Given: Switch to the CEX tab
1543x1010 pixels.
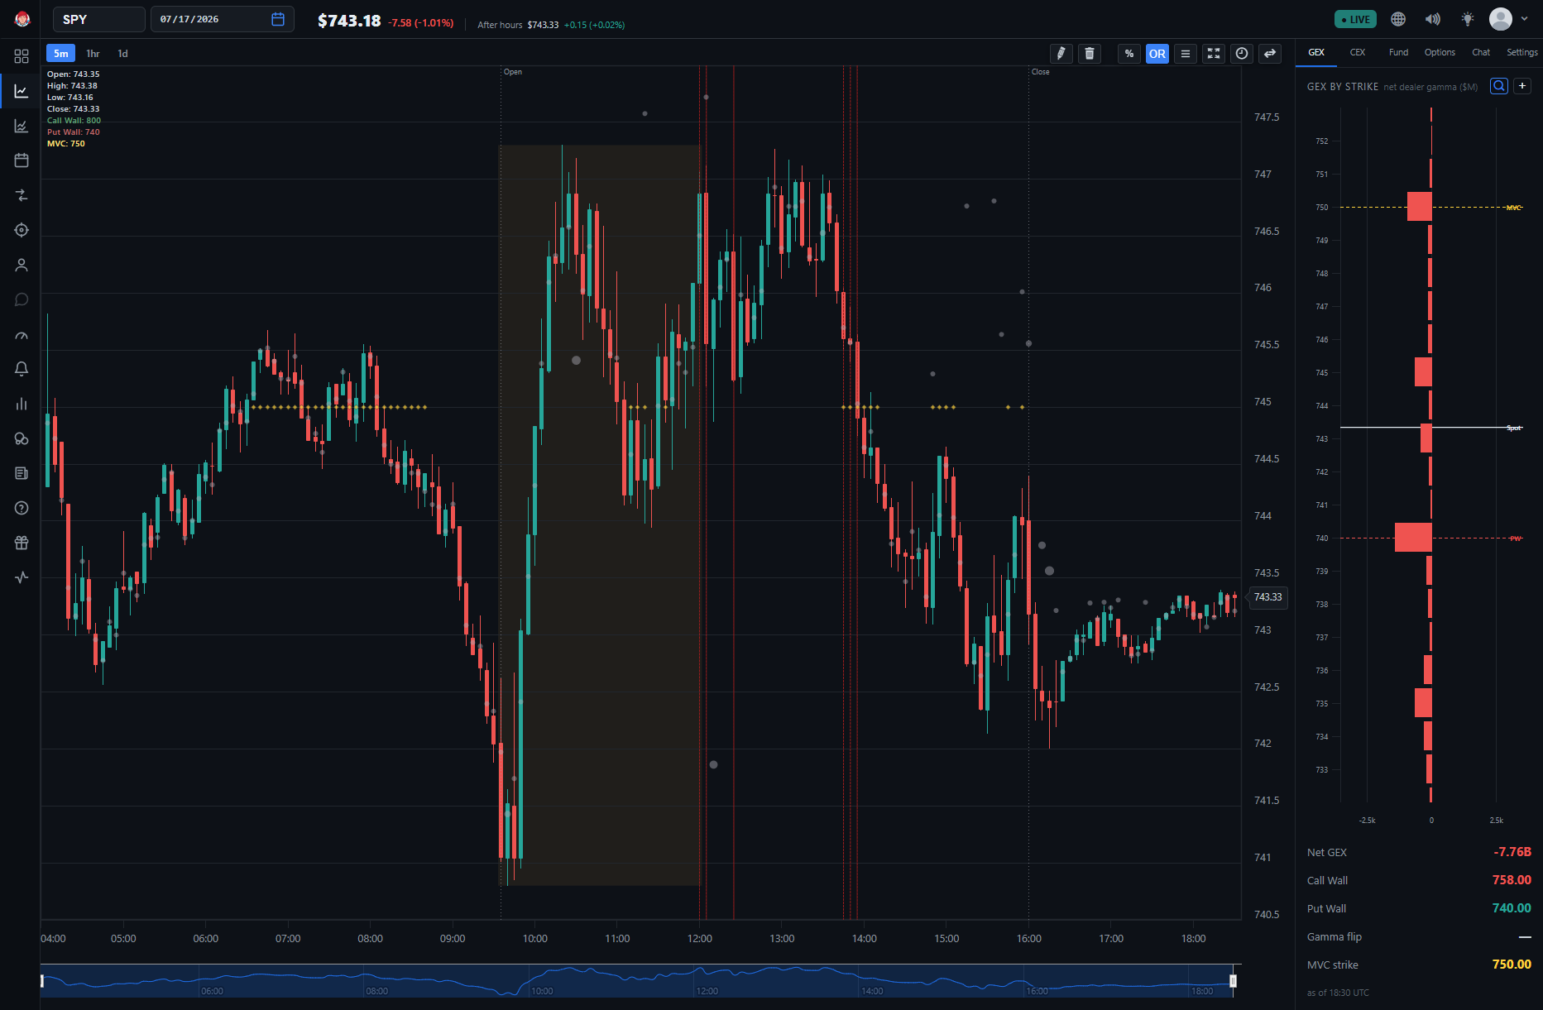Looking at the screenshot, I should (x=1358, y=52).
